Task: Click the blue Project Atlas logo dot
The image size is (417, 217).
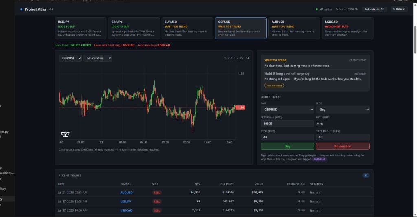Action: coord(22,9)
